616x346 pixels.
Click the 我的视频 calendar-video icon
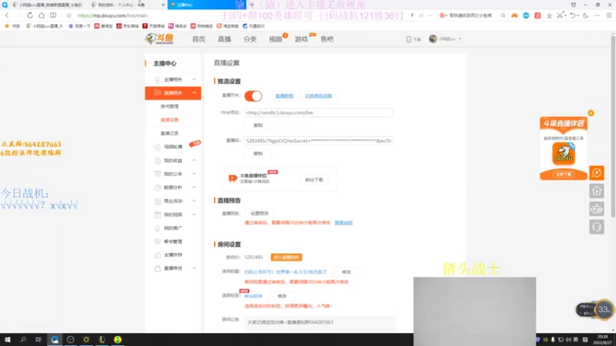[158, 215]
